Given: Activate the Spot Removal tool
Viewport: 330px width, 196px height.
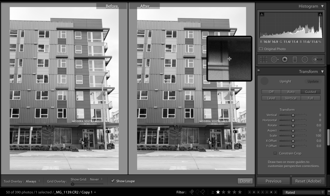Looking at the screenshot, I should pyautogui.click(x=275, y=60).
